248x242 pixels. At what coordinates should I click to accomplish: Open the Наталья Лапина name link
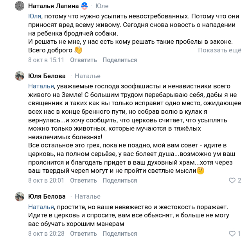coord(53,6)
